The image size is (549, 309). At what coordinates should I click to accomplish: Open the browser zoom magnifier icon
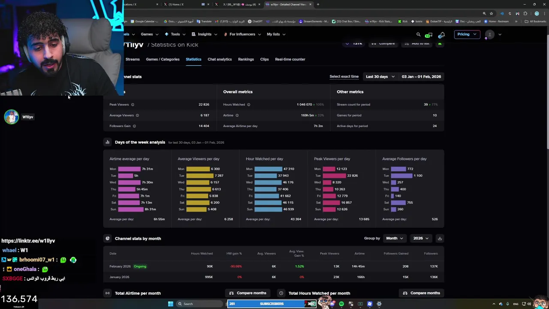pos(484,13)
